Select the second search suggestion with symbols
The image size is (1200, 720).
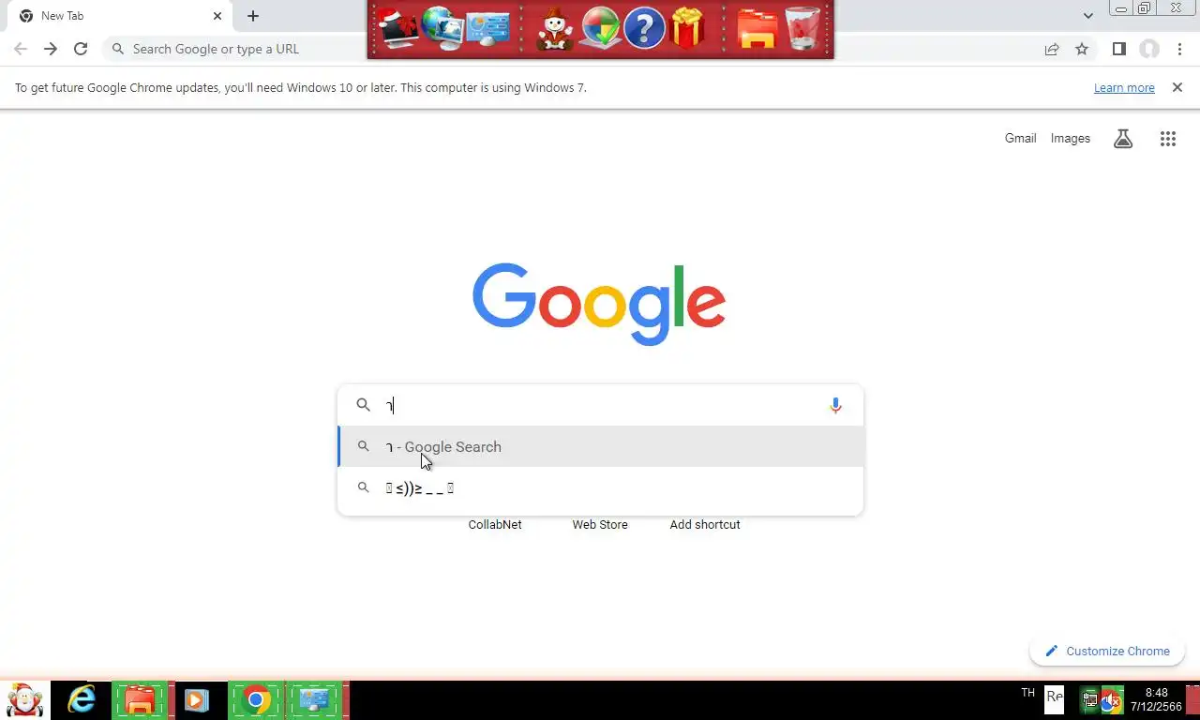coord(600,487)
